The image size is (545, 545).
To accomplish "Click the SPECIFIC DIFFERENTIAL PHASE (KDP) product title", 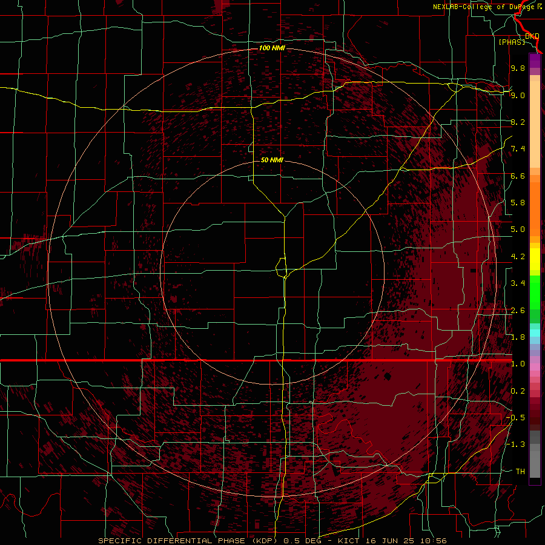I will pos(189,541).
